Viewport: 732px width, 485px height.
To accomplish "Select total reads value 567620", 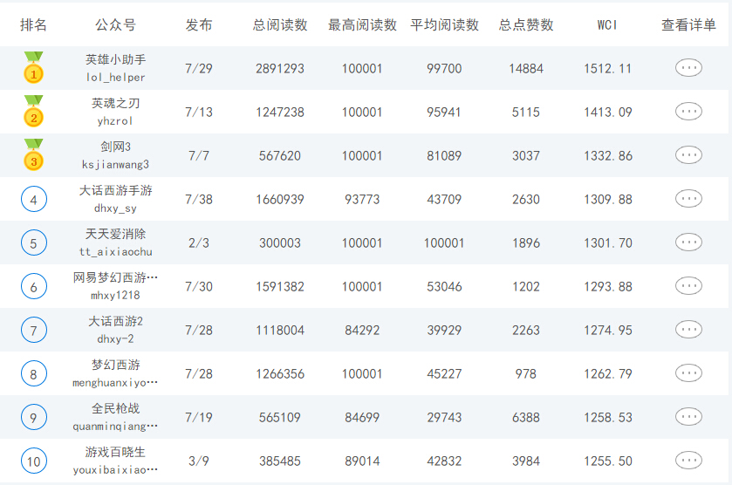I will (x=280, y=155).
